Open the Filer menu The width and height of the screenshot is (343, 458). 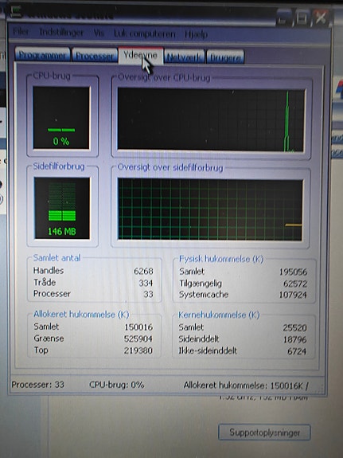click(21, 32)
